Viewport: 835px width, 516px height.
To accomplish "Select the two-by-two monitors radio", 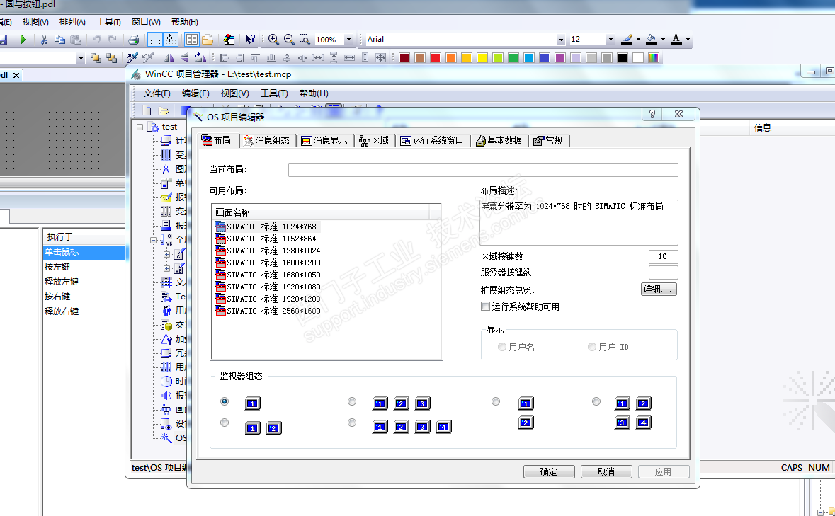I will 596,401.
